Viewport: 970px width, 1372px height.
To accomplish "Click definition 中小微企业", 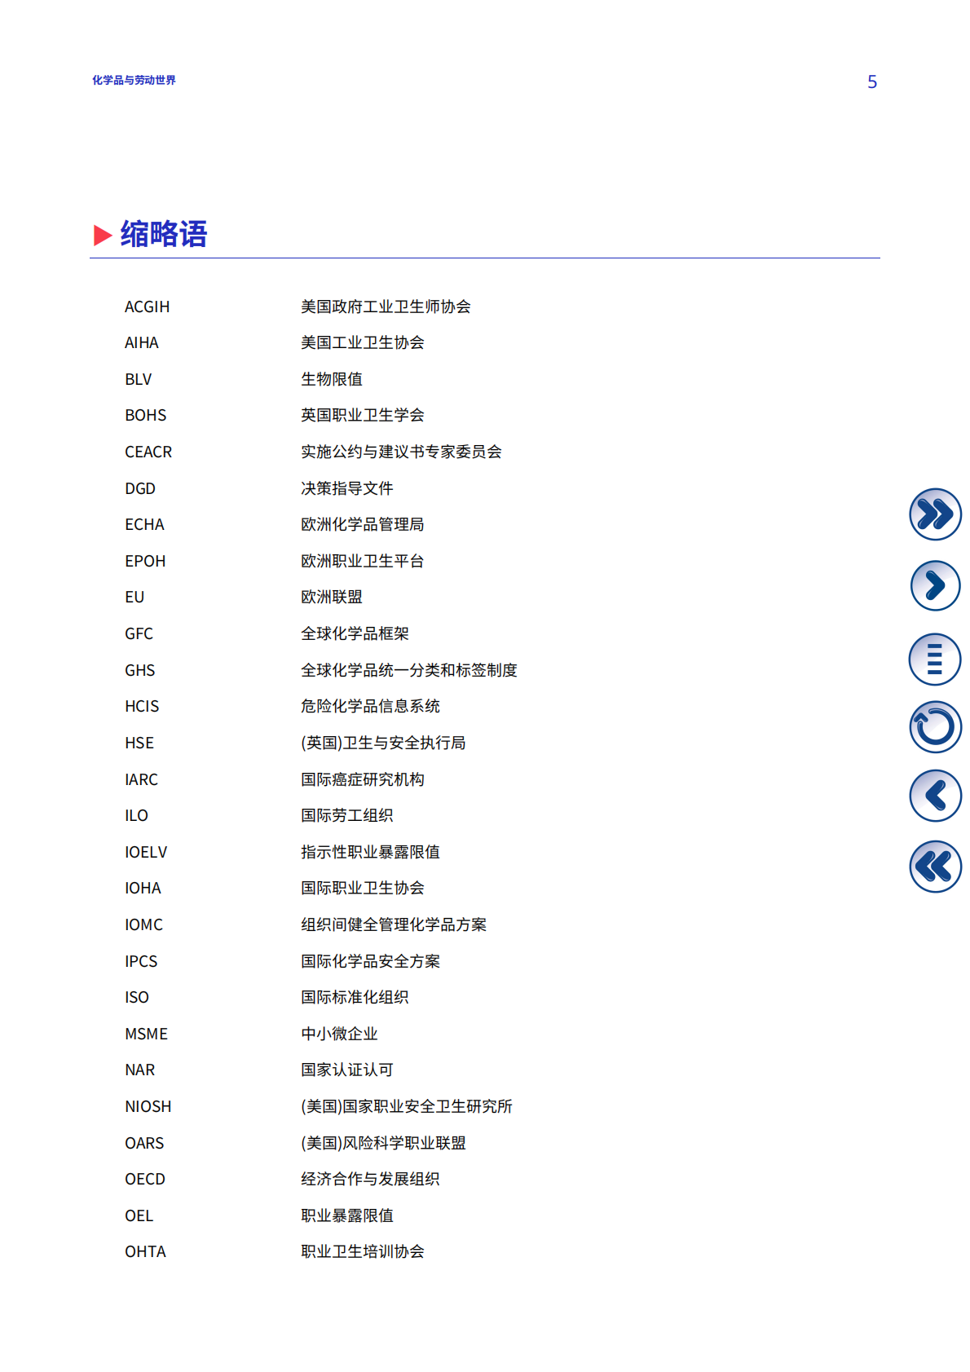I will tap(340, 1034).
